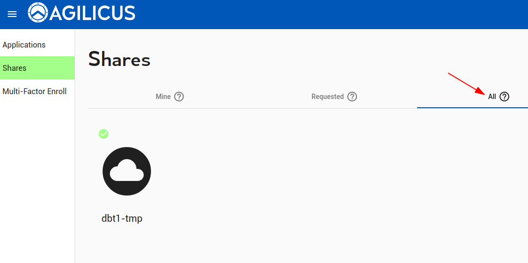The width and height of the screenshot is (528, 263).
Task: Click empty sidebar area below Multi-Factor Enroll
Action: point(37,184)
